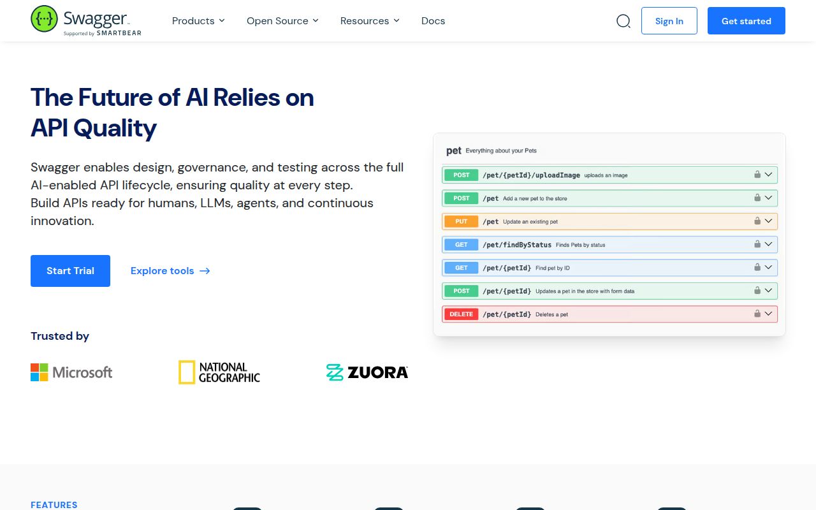Click the POST badge beside 'Updates a pet in the store'
The width and height of the screenshot is (816, 510).
tap(462, 291)
